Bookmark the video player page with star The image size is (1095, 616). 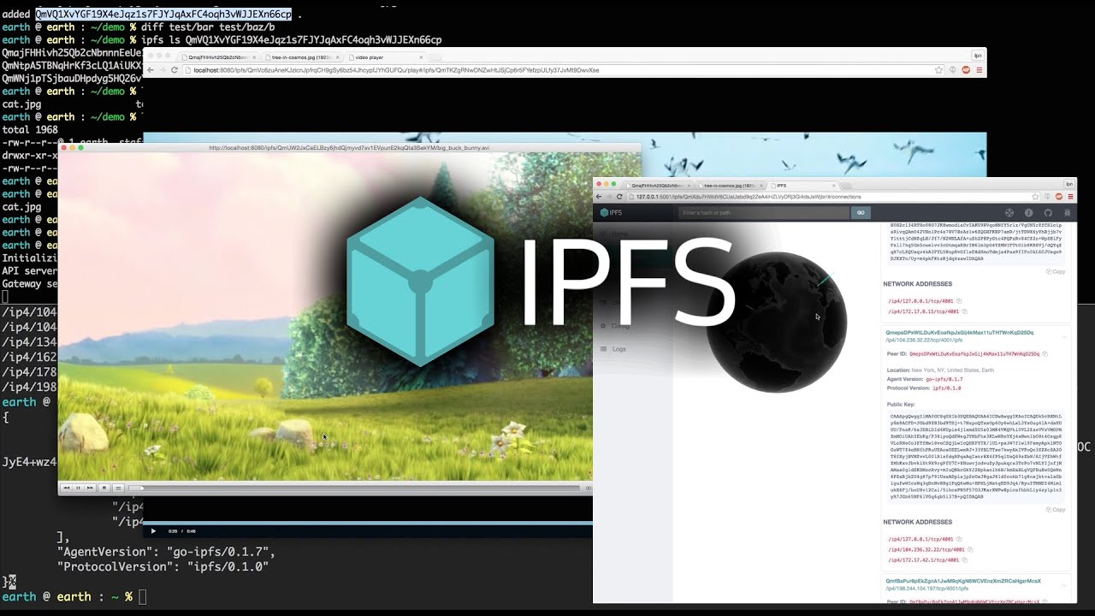click(938, 70)
